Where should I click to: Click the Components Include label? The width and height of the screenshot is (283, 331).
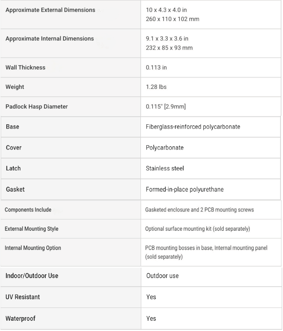(x=28, y=210)
